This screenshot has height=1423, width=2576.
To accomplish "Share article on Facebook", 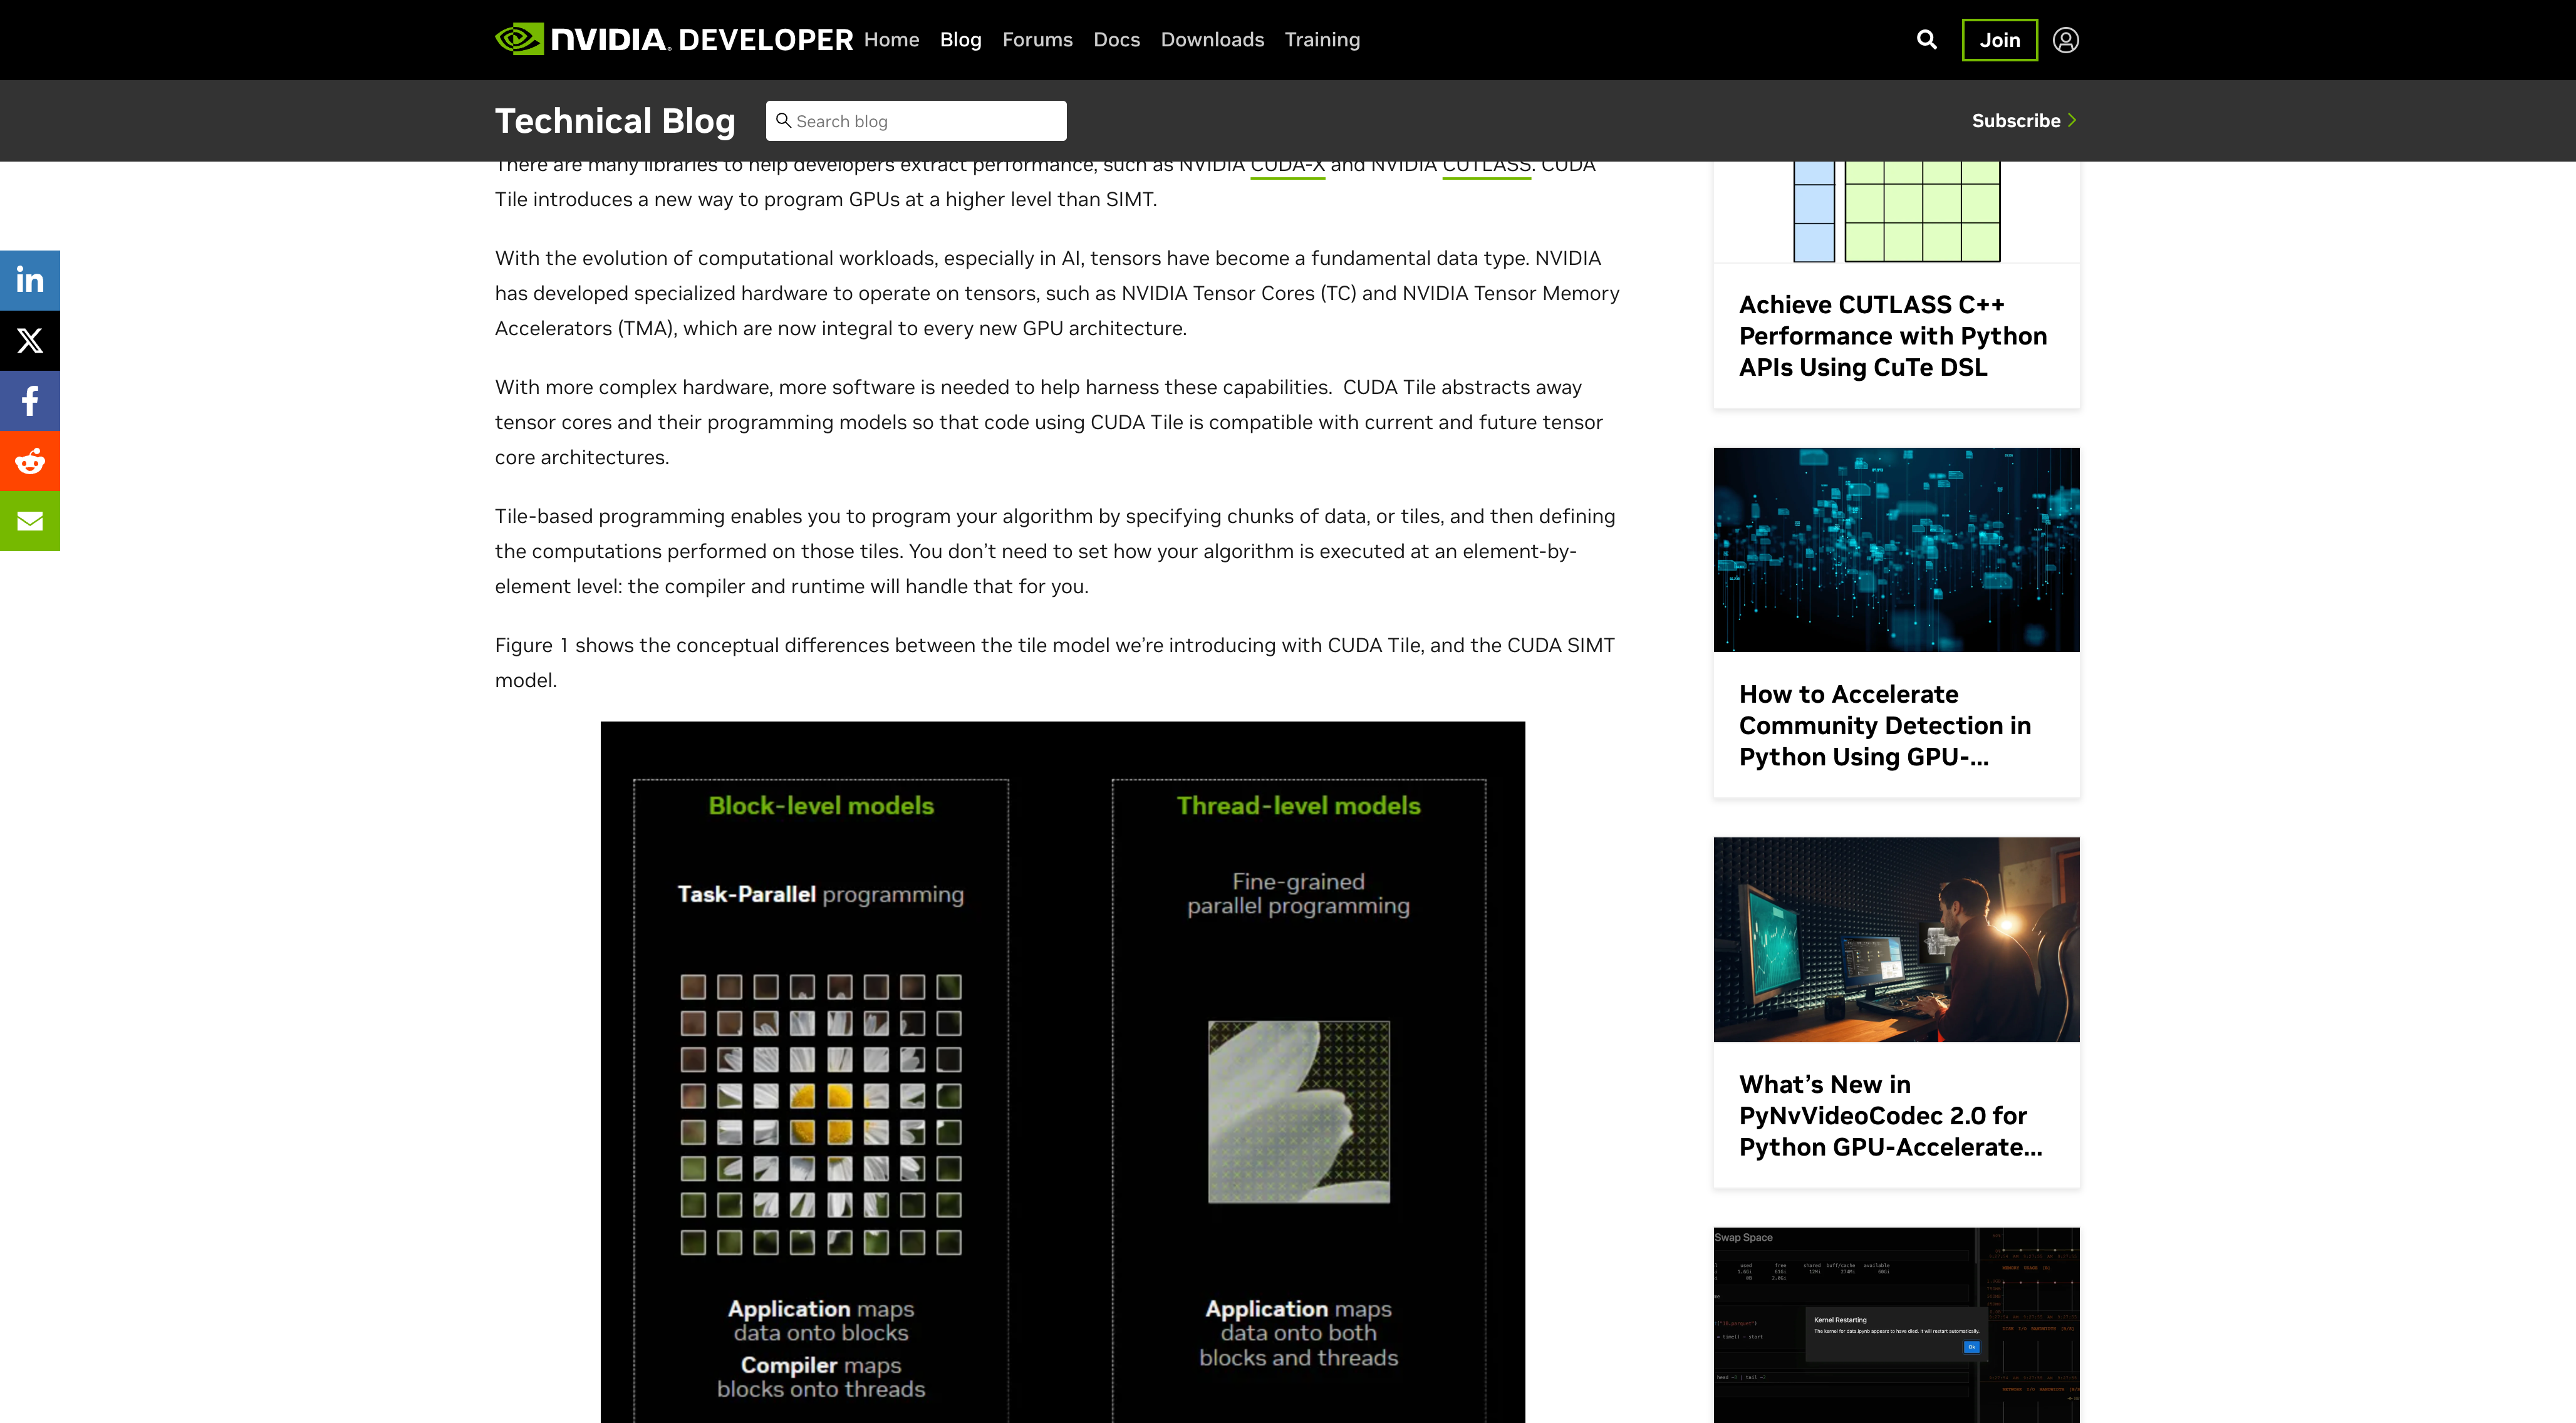I will [30, 401].
